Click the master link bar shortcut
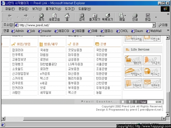This screenshot has width=171, height=128. (x=45, y=31)
